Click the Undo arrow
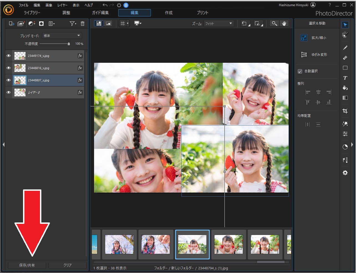Image resolution: width=356 pixels, height=273 pixels. click(x=105, y=5)
